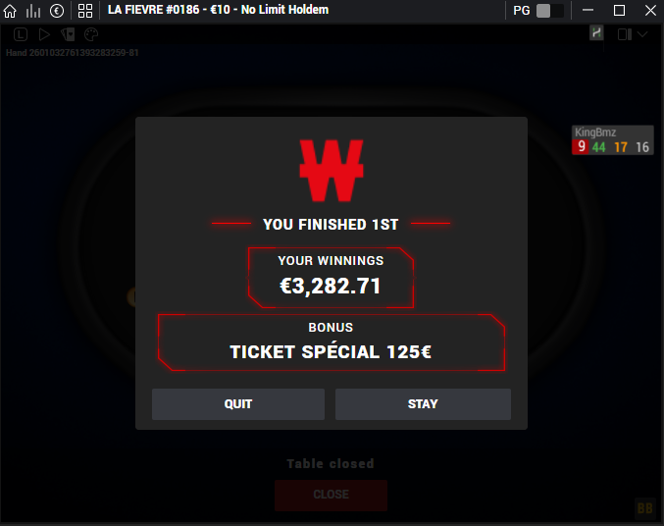Click the BB display toggle icon
This screenshot has height=526, width=664.
tap(645, 507)
